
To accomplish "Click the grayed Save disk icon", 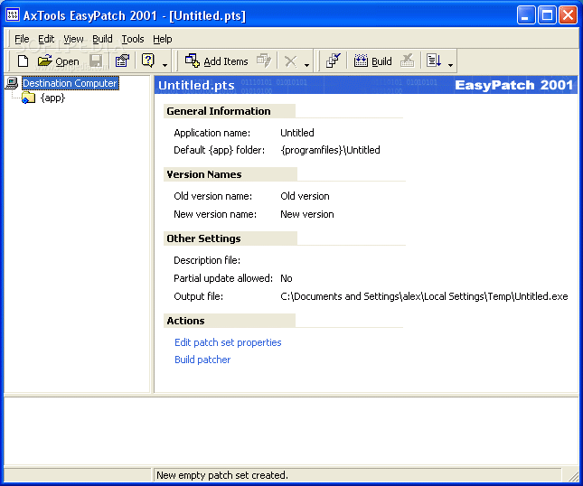I will click(x=96, y=61).
